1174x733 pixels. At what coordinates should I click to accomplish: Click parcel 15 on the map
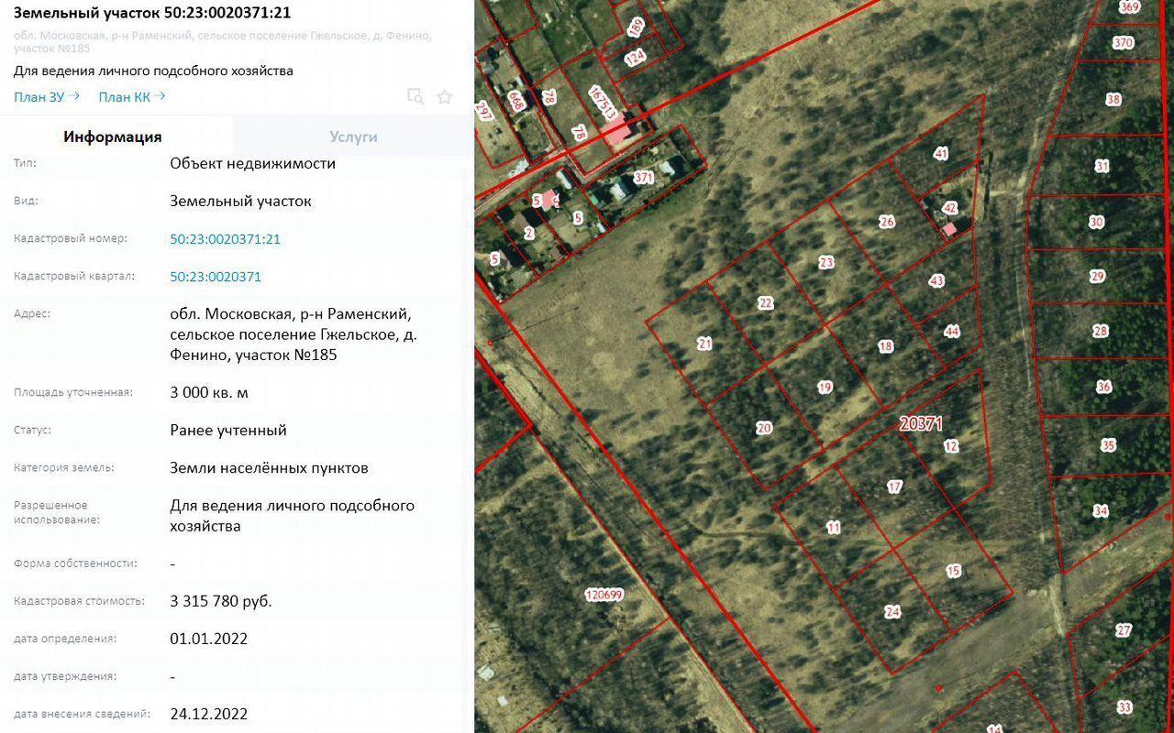tap(953, 571)
